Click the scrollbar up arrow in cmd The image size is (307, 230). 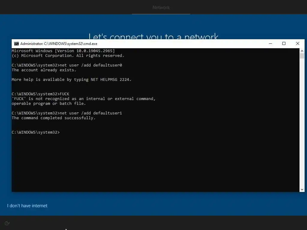302,51
